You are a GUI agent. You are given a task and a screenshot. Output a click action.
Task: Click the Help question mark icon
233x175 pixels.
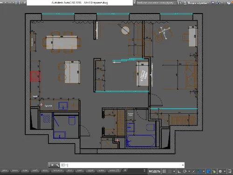pyautogui.click(x=229, y=3)
